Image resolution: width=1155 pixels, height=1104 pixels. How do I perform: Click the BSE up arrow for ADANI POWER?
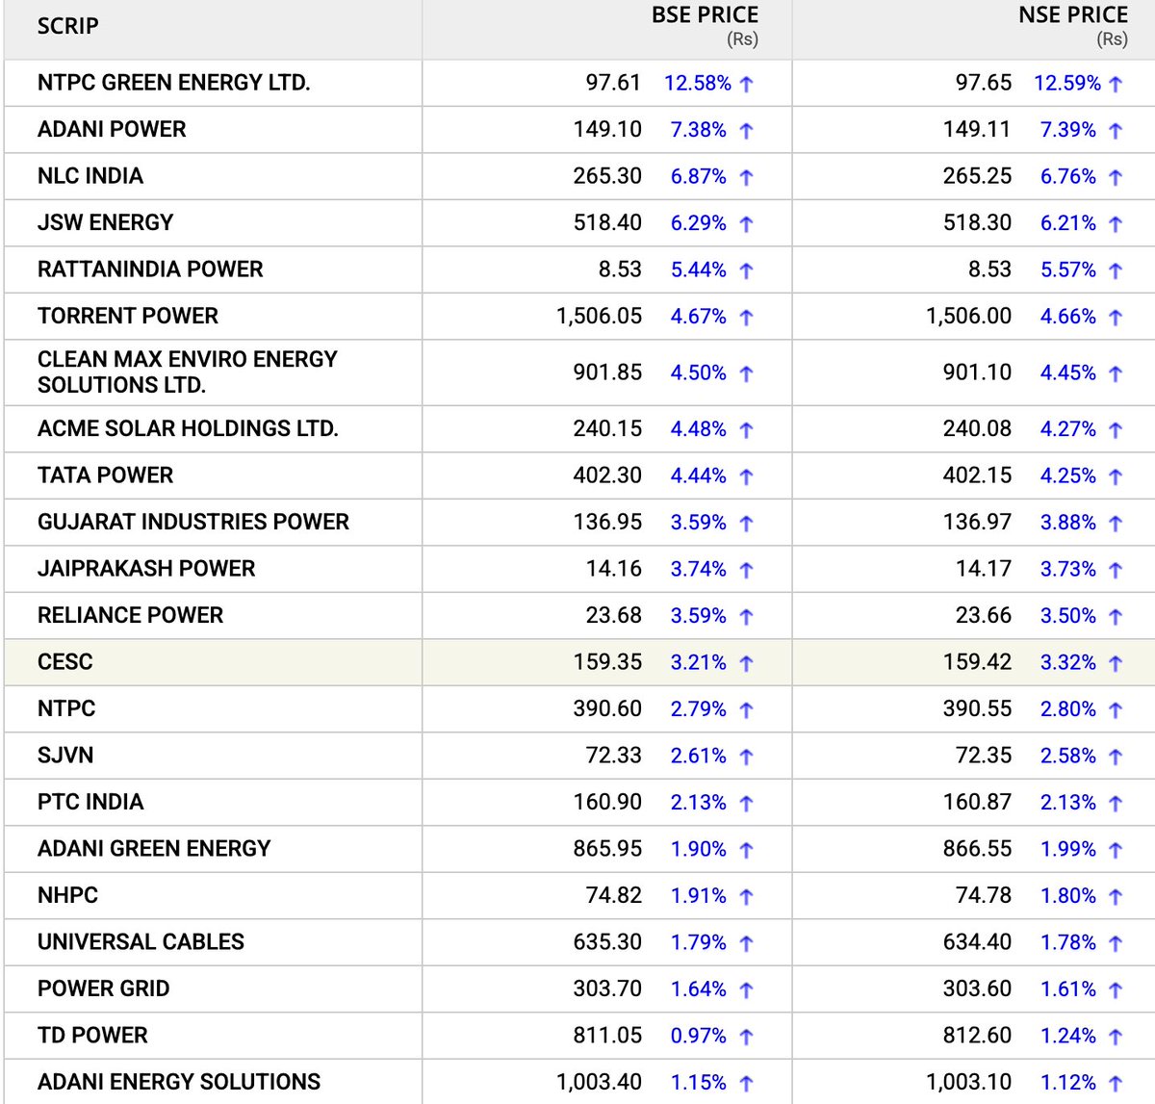[746, 131]
